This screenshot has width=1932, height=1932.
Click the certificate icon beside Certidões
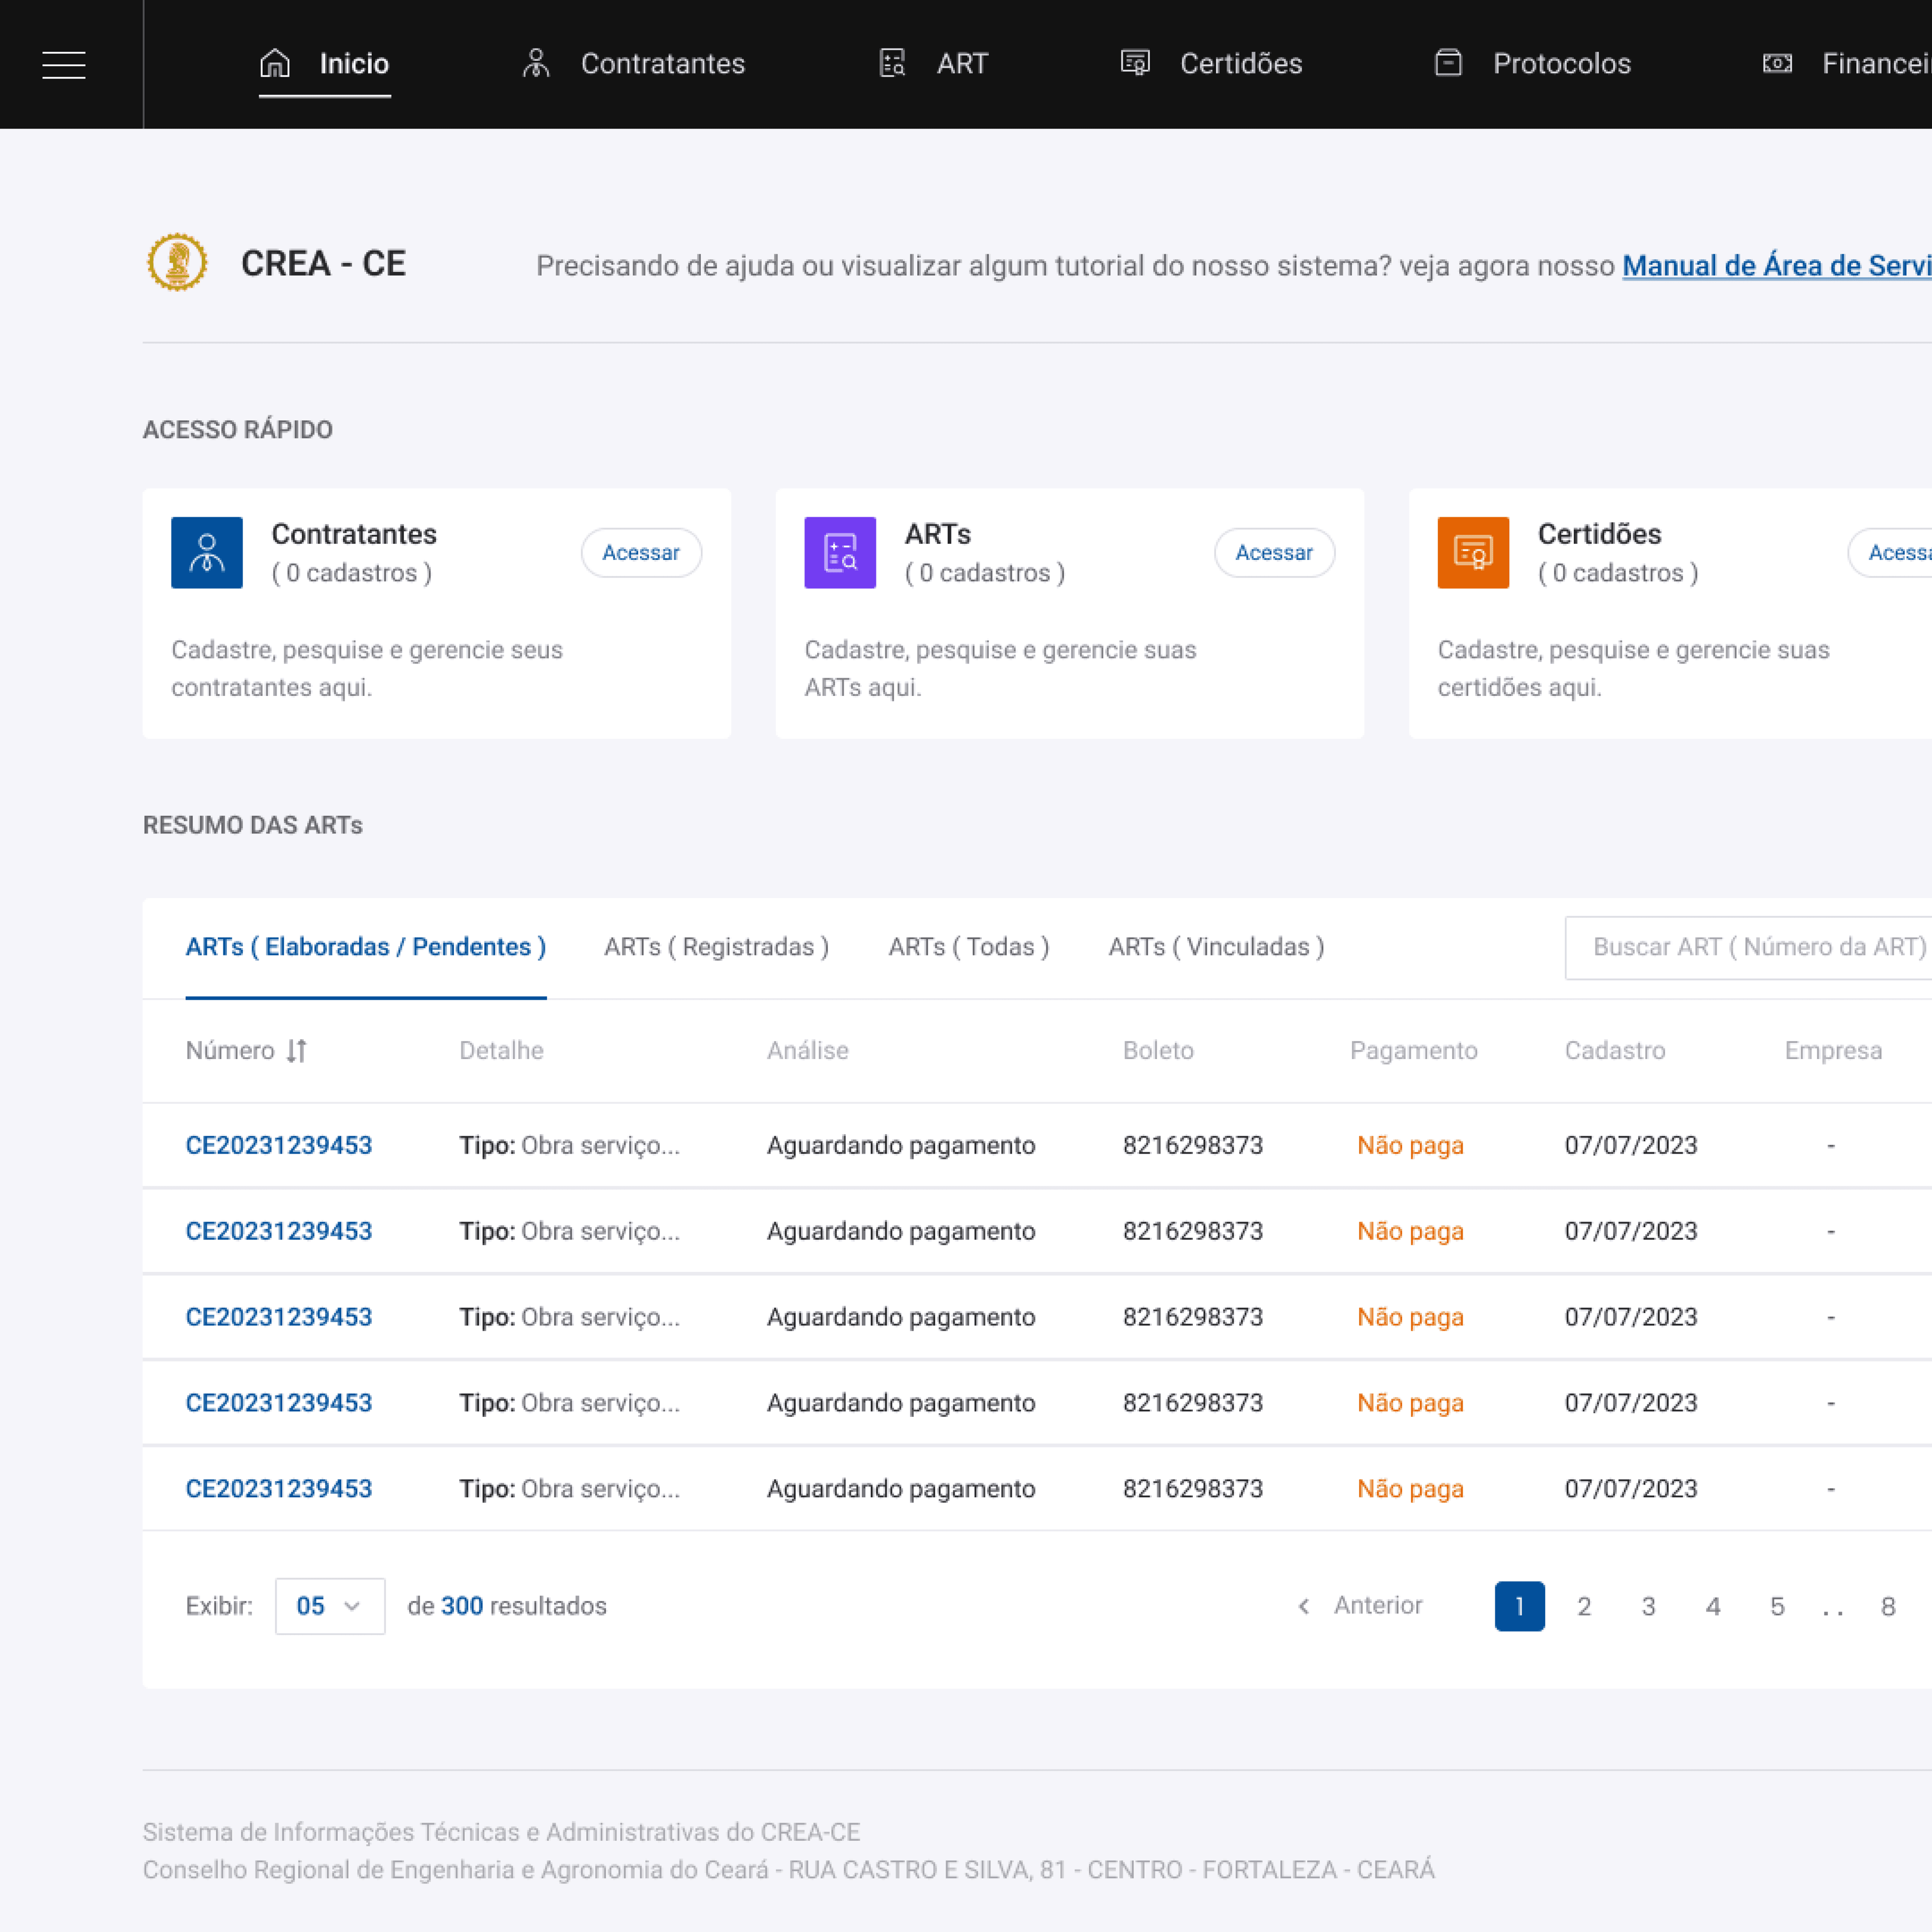click(1135, 63)
